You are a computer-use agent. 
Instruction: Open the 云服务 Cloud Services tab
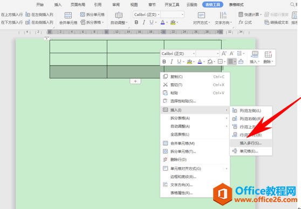coord(192,5)
